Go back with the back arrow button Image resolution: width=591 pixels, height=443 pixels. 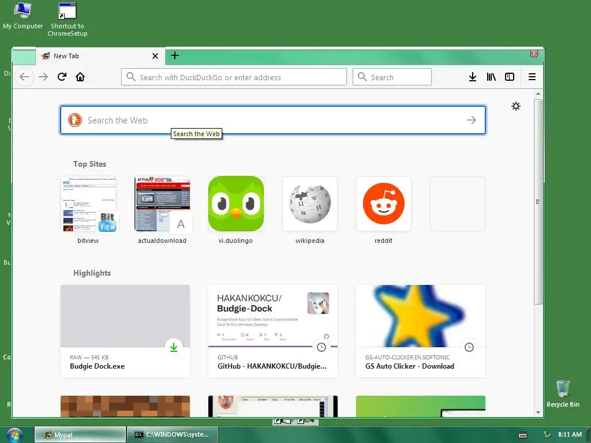click(24, 77)
